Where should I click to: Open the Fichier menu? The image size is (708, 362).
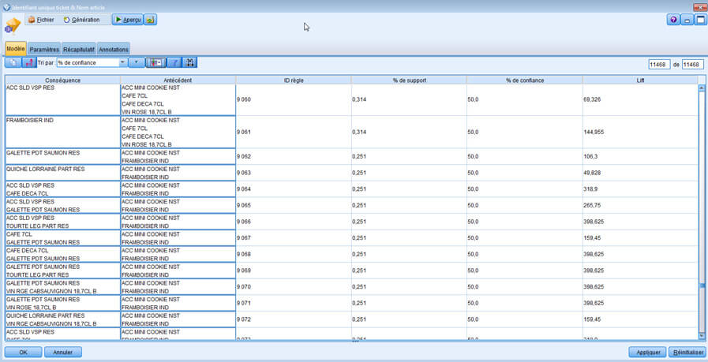click(x=41, y=20)
